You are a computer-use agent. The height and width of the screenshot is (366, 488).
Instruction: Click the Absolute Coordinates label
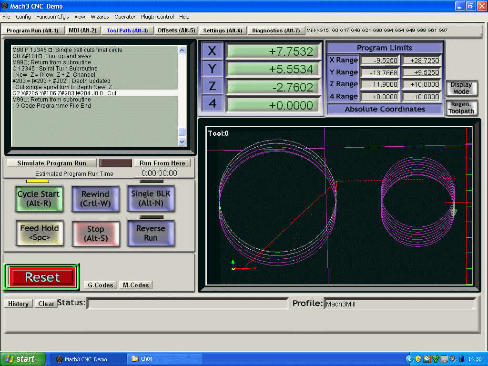pyautogui.click(x=385, y=109)
